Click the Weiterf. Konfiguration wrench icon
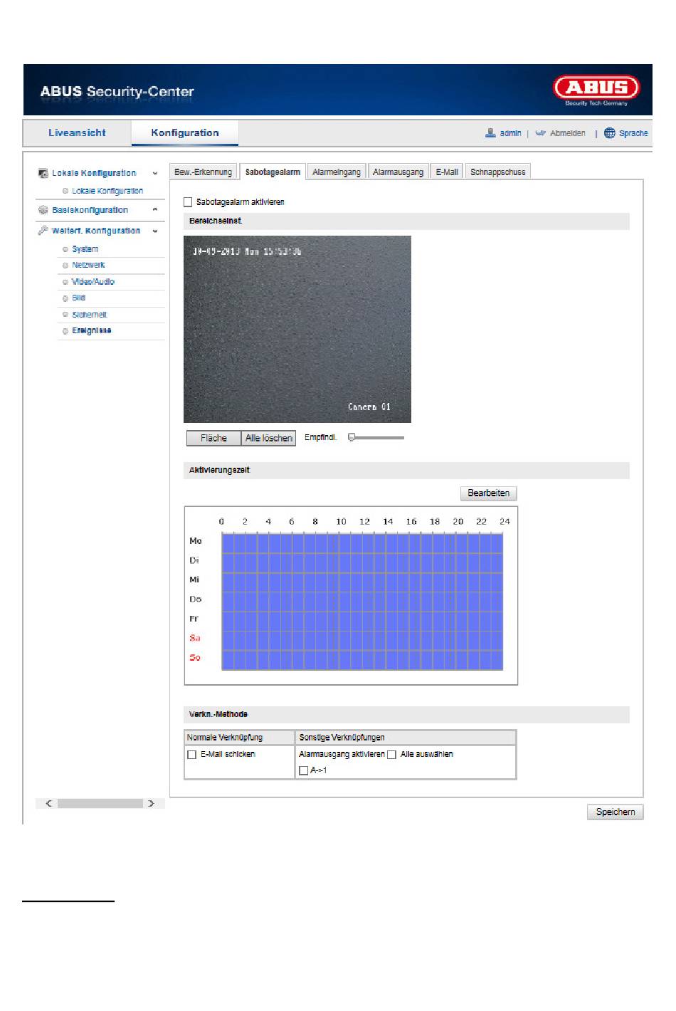Image resolution: width=676 pixels, height=1011 pixels. (43, 231)
